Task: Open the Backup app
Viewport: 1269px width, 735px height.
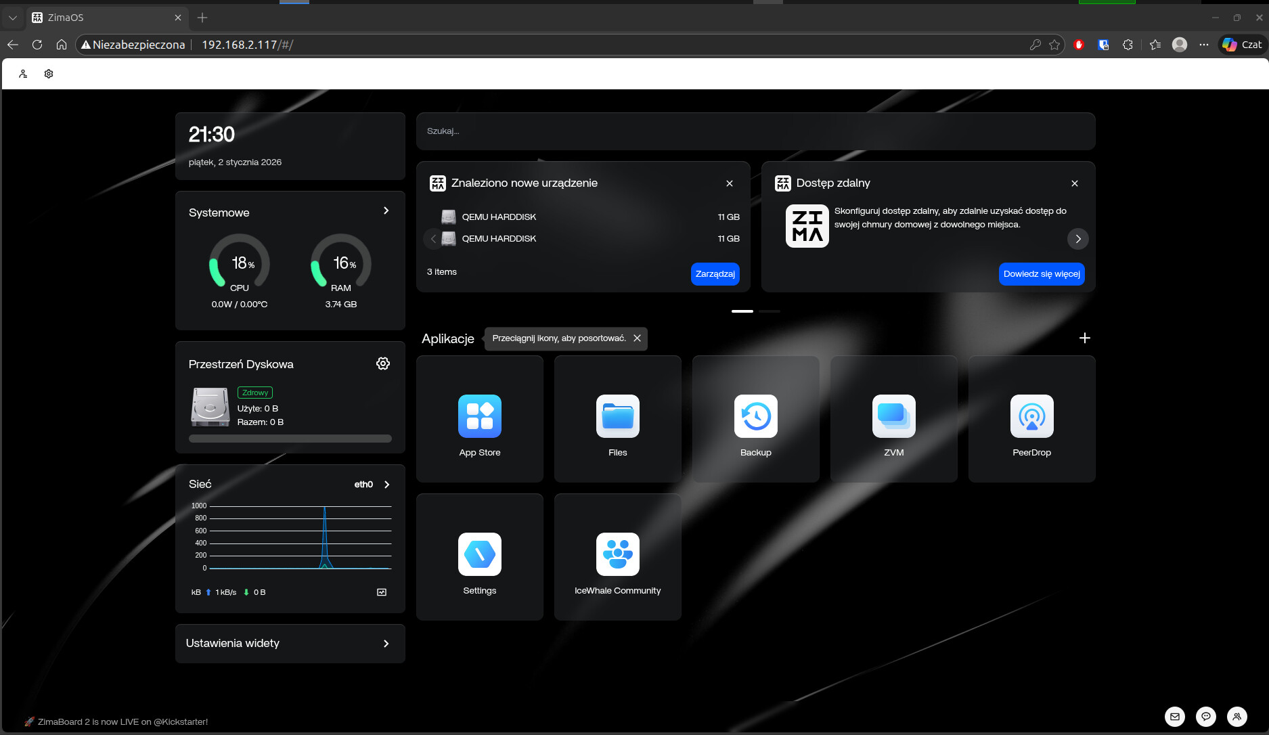Action: 755,418
